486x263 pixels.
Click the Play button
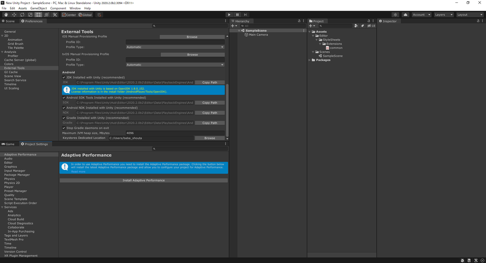229,15
